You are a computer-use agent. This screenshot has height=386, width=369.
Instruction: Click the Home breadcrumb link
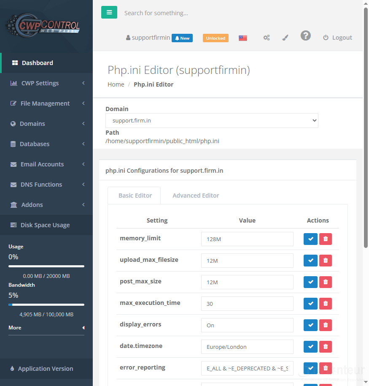coord(116,84)
